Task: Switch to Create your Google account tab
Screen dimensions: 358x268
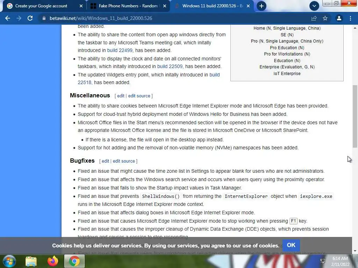Action: 41,6
